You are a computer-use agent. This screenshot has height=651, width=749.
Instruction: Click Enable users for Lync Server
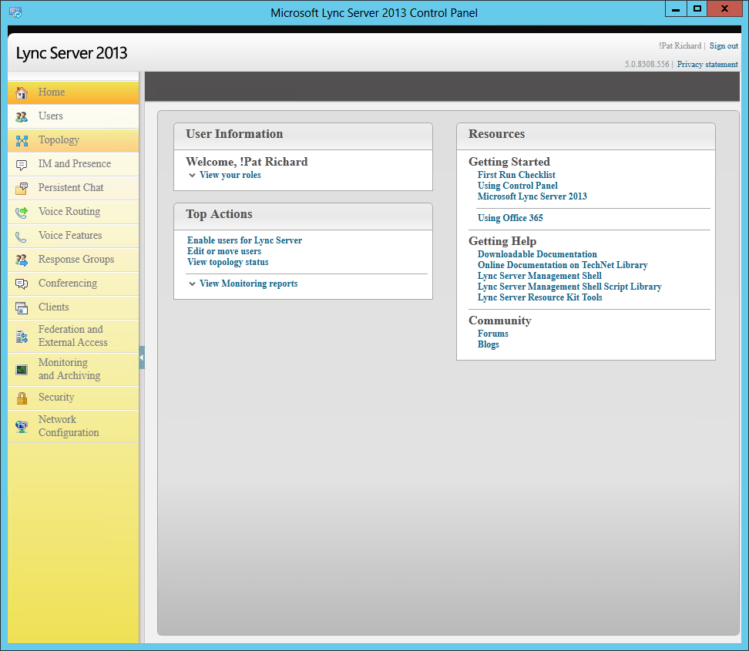point(244,240)
